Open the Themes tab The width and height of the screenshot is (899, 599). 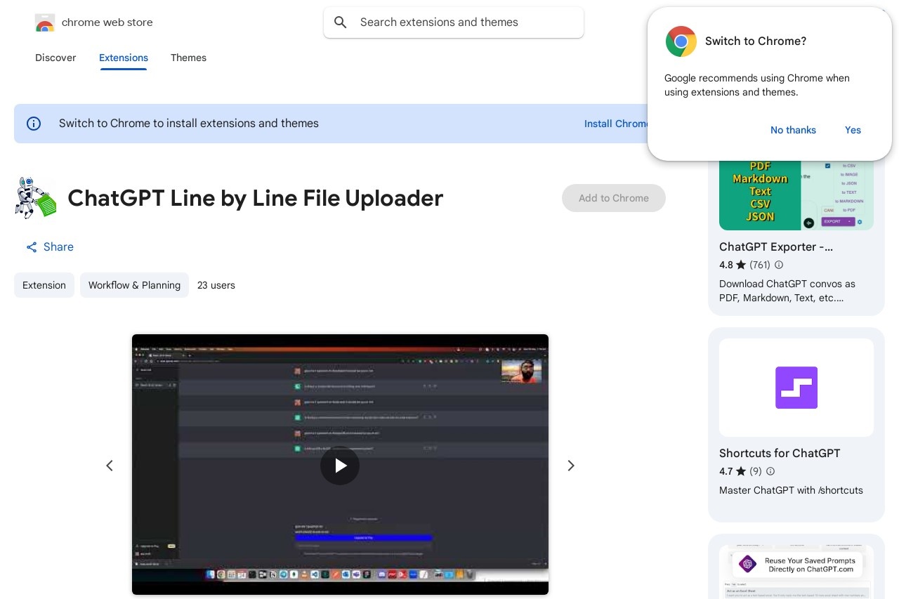(188, 58)
